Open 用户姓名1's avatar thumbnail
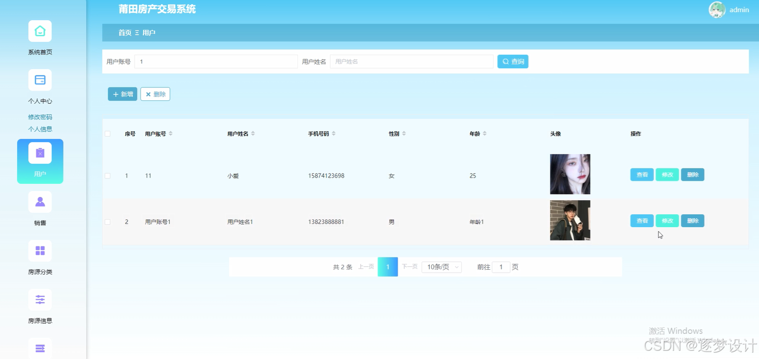Viewport: 759px width, 359px height. 570,221
